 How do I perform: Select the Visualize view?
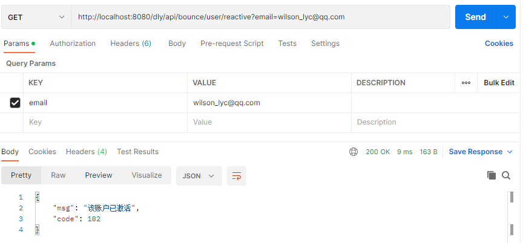click(146, 175)
